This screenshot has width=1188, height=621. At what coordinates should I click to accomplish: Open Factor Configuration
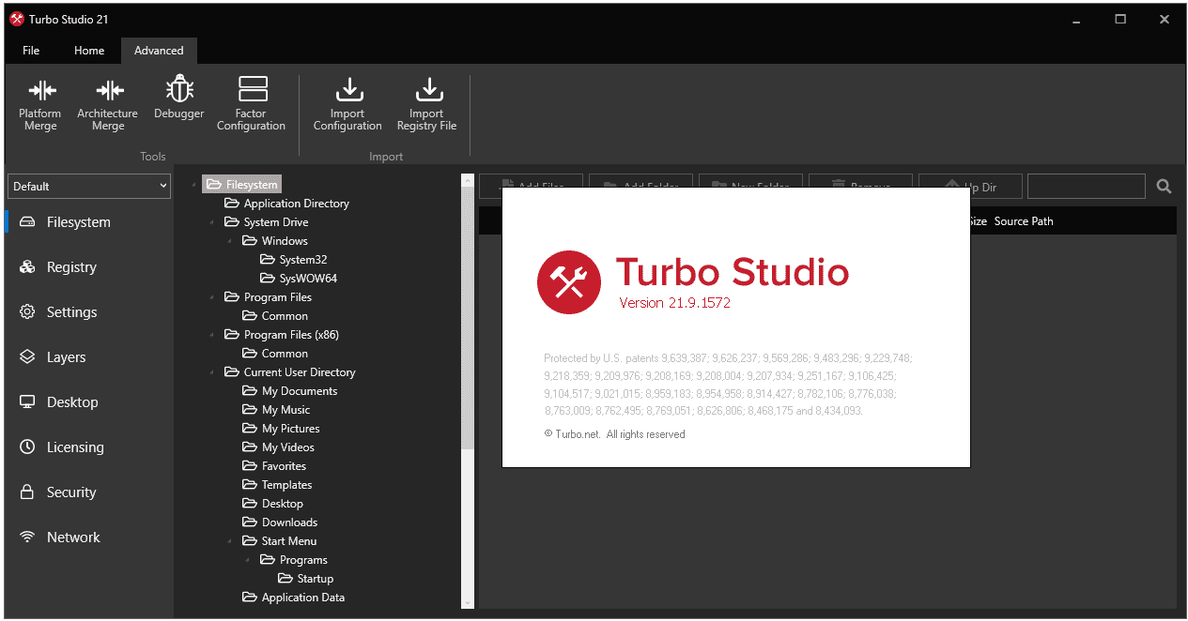[x=251, y=104]
